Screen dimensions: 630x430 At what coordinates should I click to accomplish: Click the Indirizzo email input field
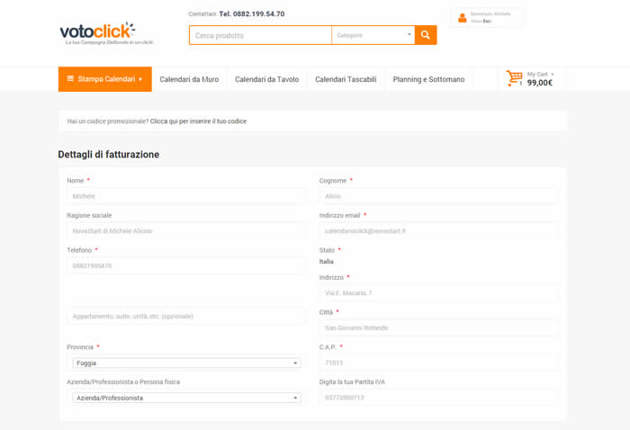438,231
